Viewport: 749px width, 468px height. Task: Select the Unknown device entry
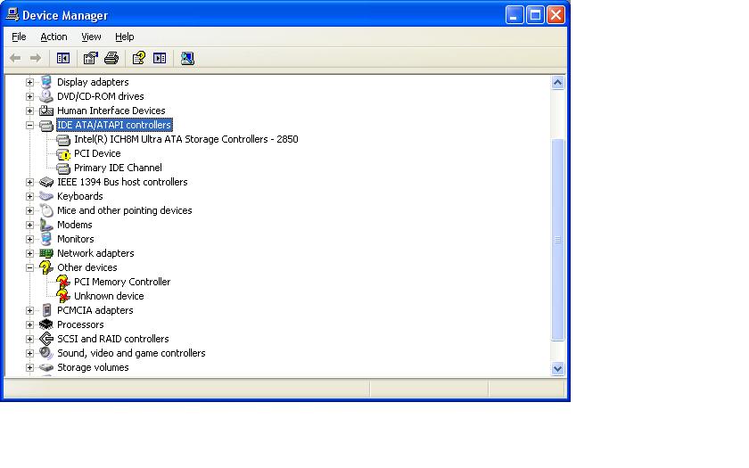(x=109, y=297)
